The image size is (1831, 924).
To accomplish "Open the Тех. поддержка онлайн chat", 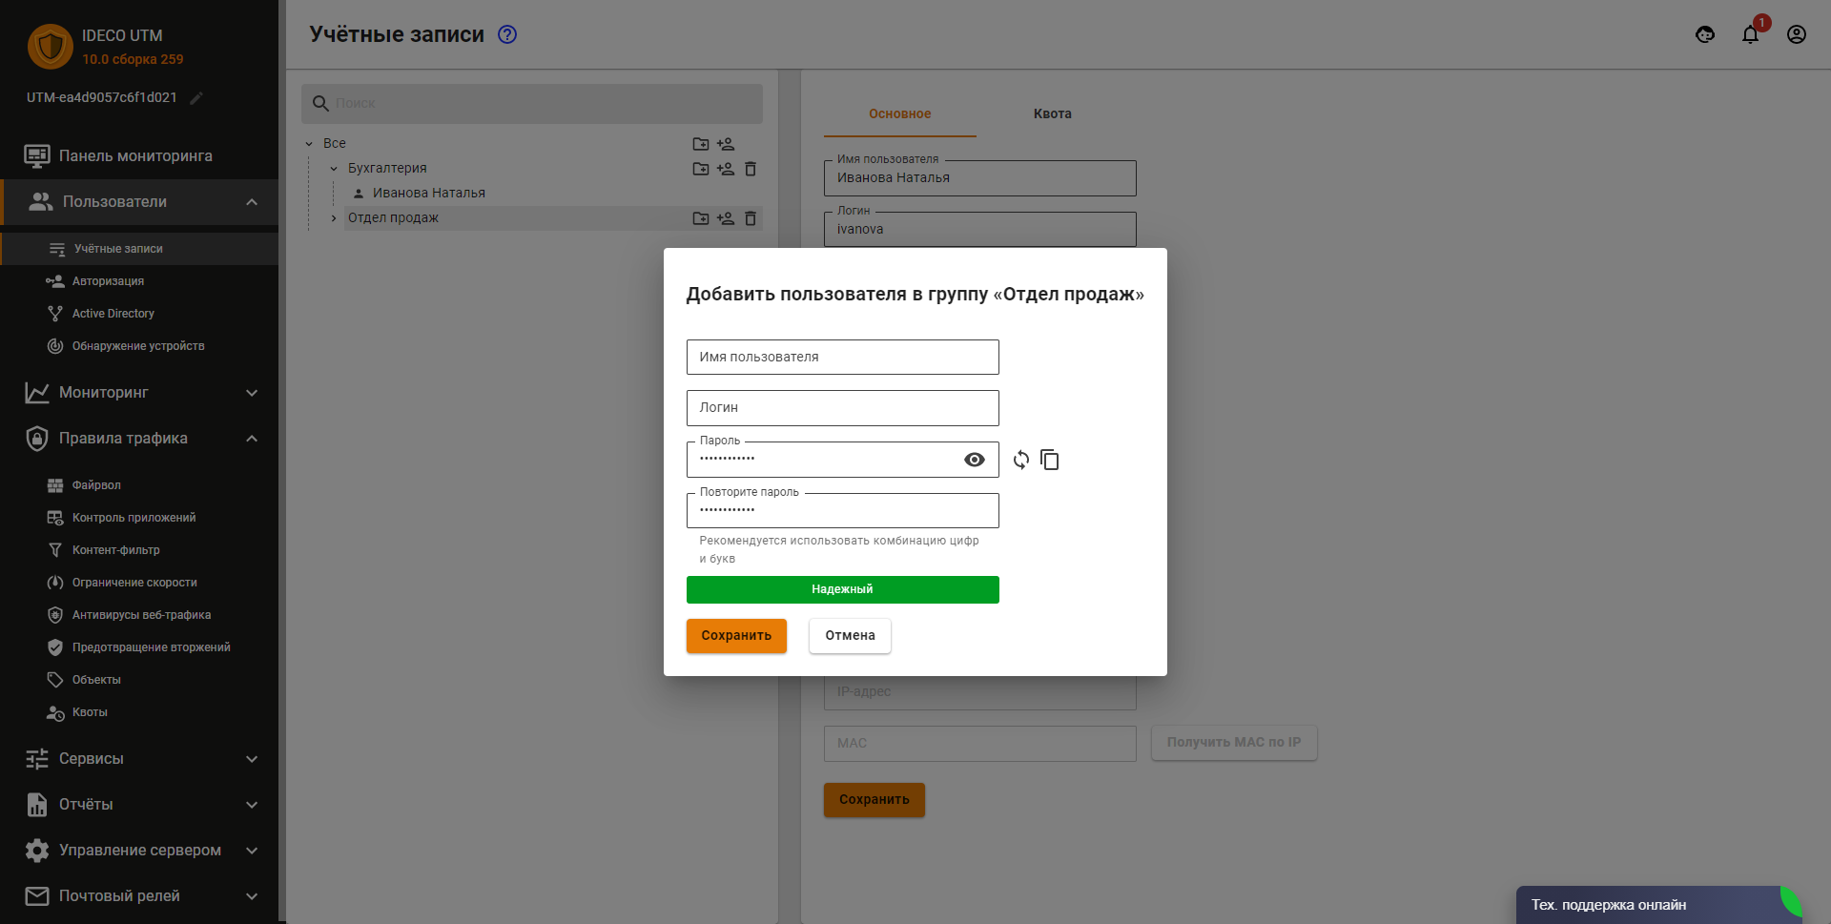I will 1658,905.
